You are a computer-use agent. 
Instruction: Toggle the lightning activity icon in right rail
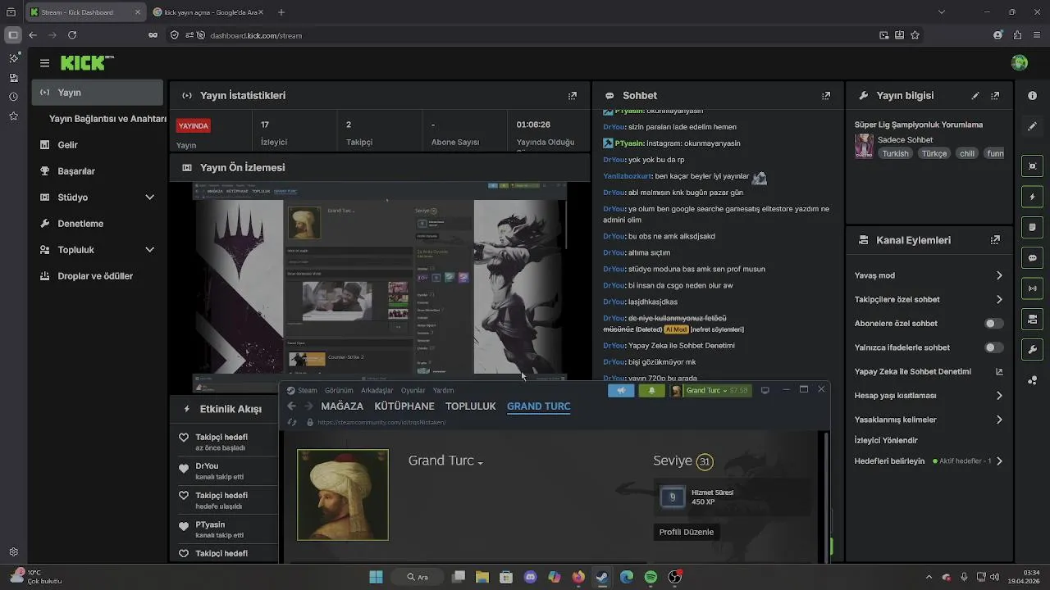(1032, 197)
